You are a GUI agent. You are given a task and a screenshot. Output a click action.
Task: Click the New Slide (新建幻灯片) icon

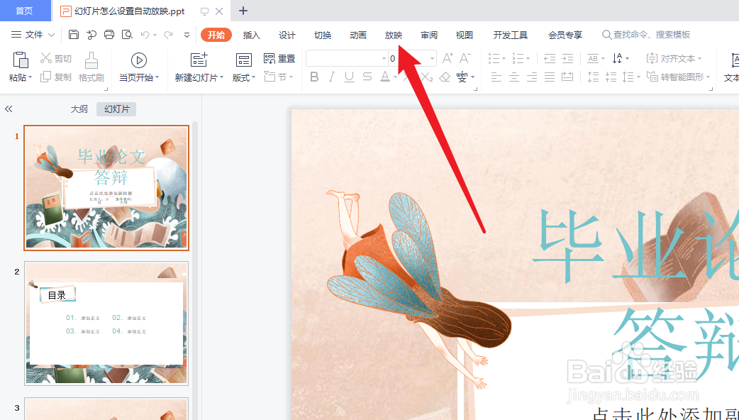(x=199, y=60)
